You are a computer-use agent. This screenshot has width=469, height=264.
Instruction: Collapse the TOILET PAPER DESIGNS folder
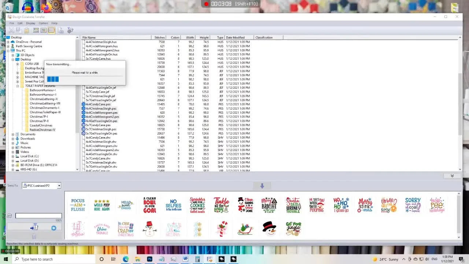tap(17, 86)
